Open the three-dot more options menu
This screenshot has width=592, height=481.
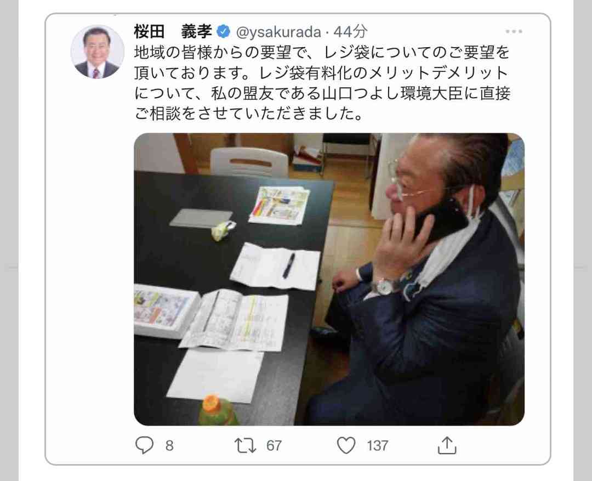pos(514,31)
